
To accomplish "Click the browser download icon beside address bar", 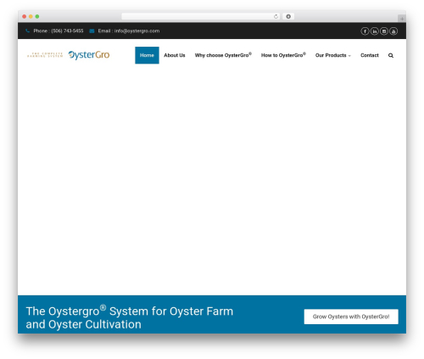I will point(288,17).
